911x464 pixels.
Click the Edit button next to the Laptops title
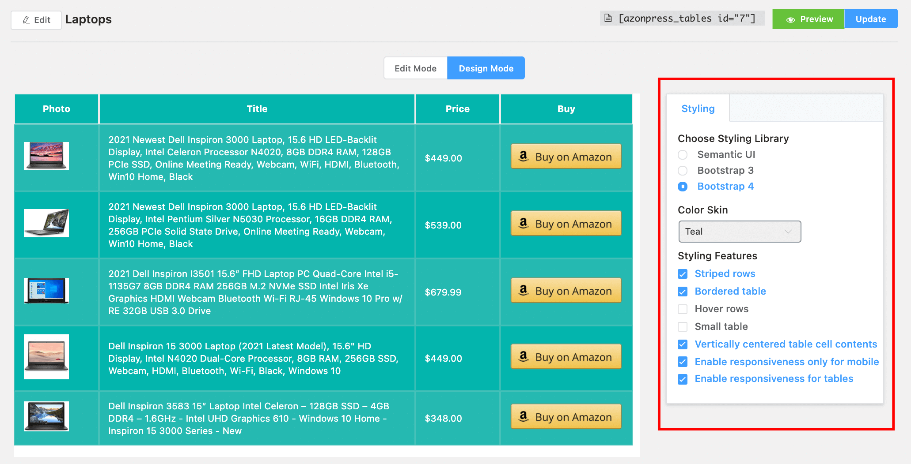[x=36, y=20]
